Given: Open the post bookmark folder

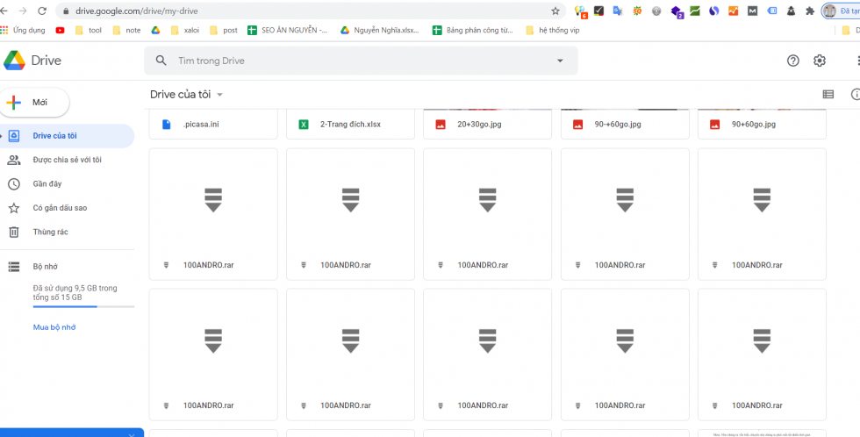Looking at the screenshot, I should pyautogui.click(x=223, y=31).
